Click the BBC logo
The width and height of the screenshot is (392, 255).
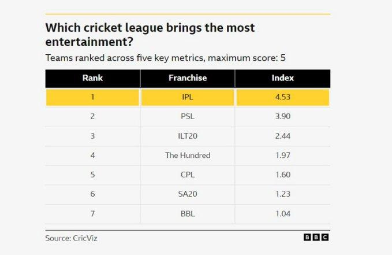point(317,237)
